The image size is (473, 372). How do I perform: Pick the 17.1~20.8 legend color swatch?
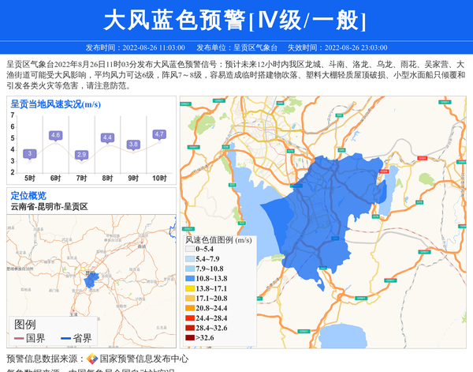coord(189,299)
